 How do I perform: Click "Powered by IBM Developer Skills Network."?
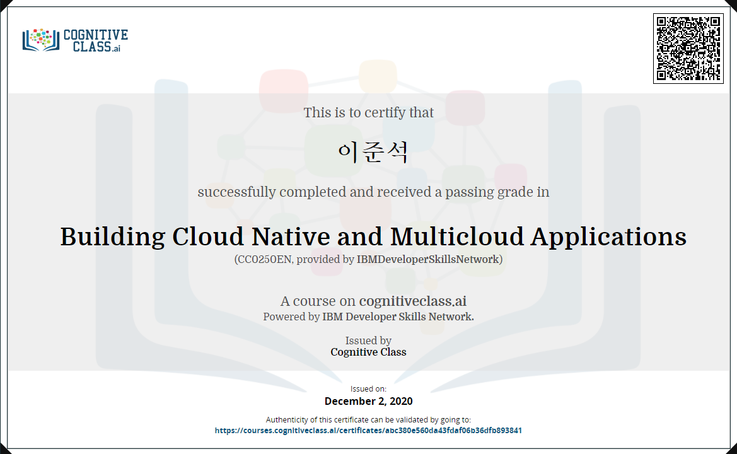click(x=368, y=317)
